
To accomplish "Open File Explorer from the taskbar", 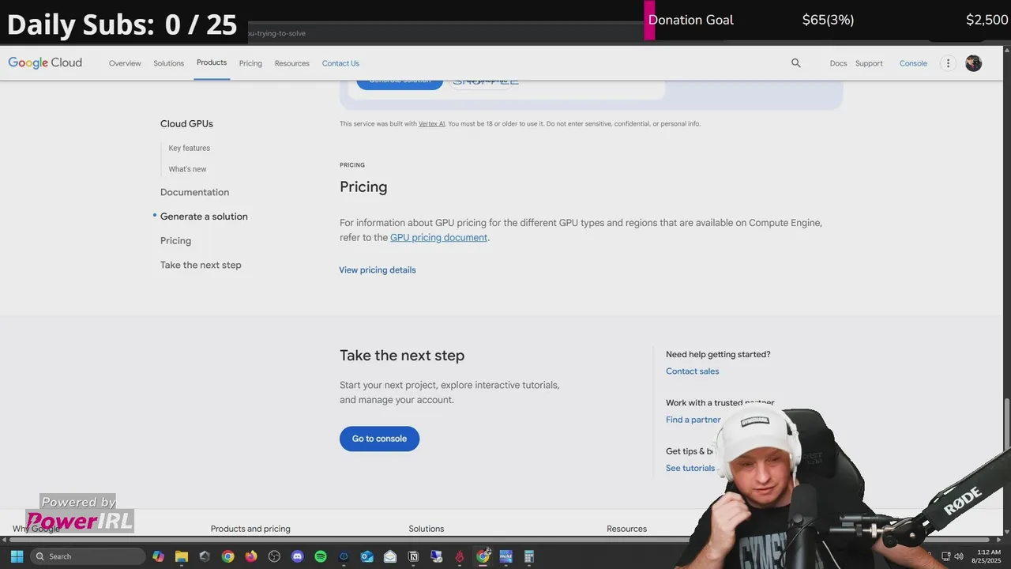I will click(182, 556).
